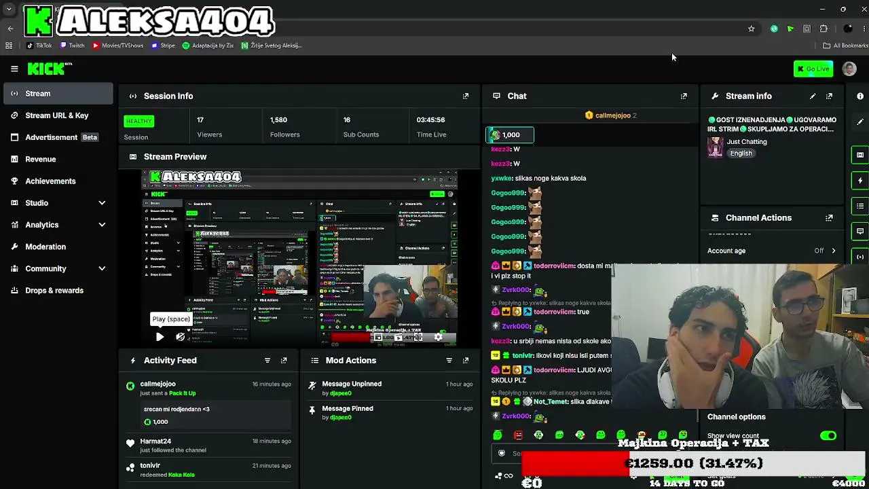The height and width of the screenshot is (489, 869).
Task: Open the Stripe bookmark
Action: [163, 46]
